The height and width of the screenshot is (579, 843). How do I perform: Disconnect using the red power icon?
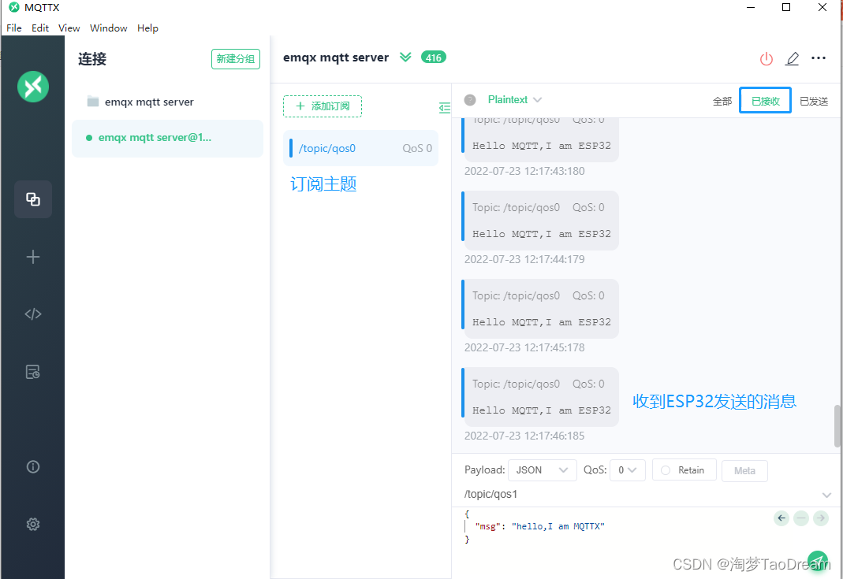(767, 58)
